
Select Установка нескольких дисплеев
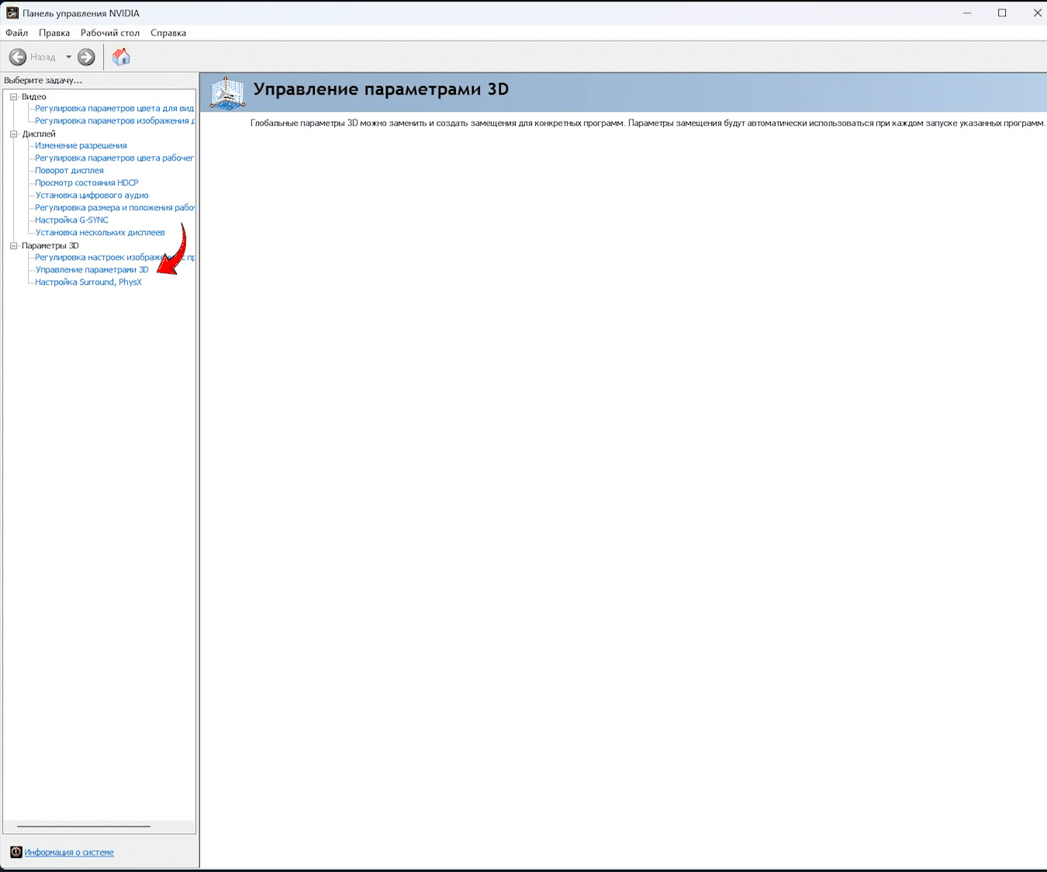click(100, 233)
